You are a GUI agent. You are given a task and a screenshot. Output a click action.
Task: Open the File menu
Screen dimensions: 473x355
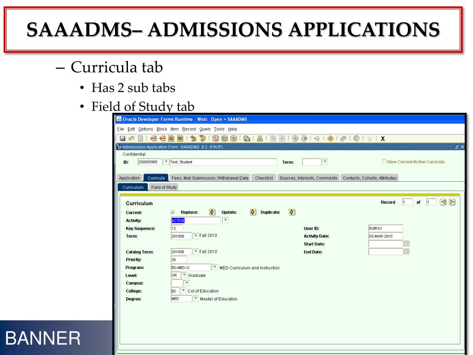click(x=121, y=129)
